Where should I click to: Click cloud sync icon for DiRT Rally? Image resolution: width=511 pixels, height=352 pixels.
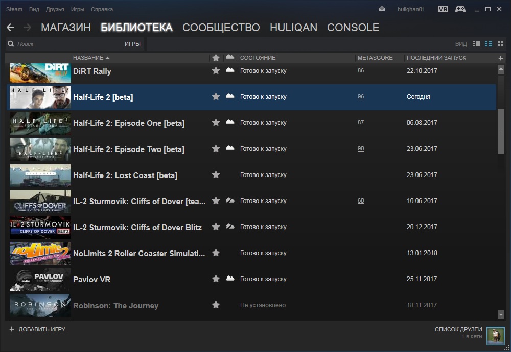[x=230, y=70]
